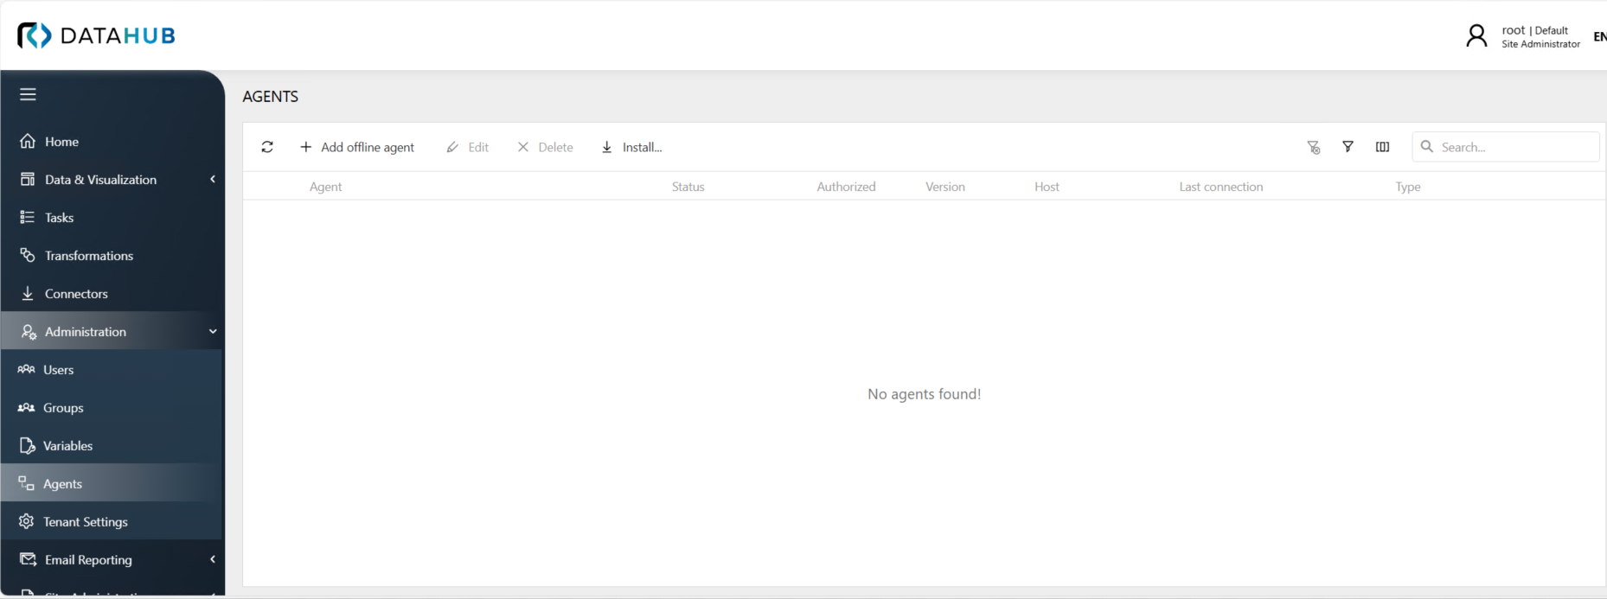Sort by the Last connection column header
The image size is (1607, 599).
(1220, 187)
